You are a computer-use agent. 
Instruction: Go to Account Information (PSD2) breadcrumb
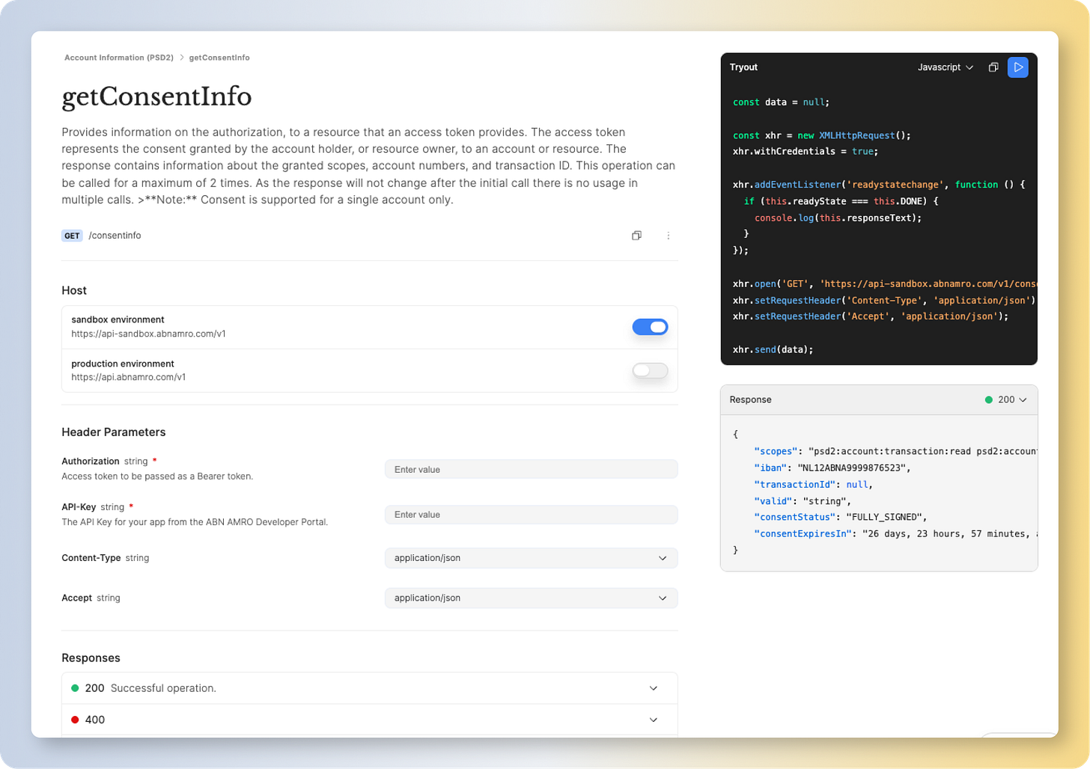coord(119,58)
